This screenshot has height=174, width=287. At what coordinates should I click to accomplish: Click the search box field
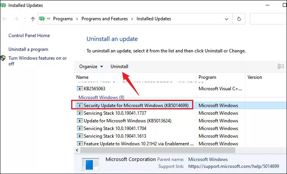pyautogui.click(x=268, y=19)
